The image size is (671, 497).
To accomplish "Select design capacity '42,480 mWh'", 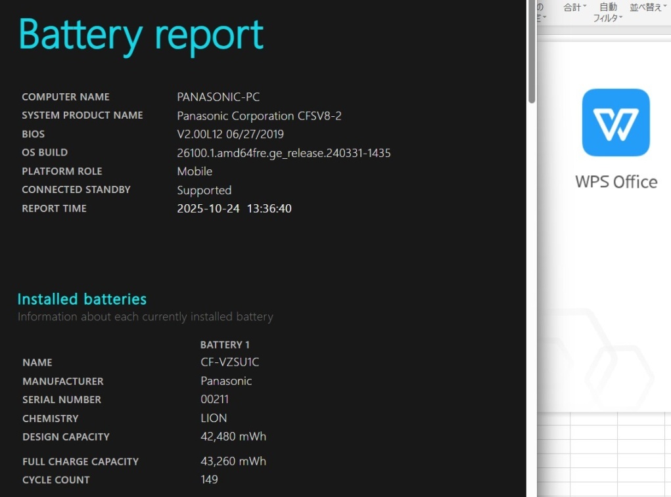I will pos(233,437).
